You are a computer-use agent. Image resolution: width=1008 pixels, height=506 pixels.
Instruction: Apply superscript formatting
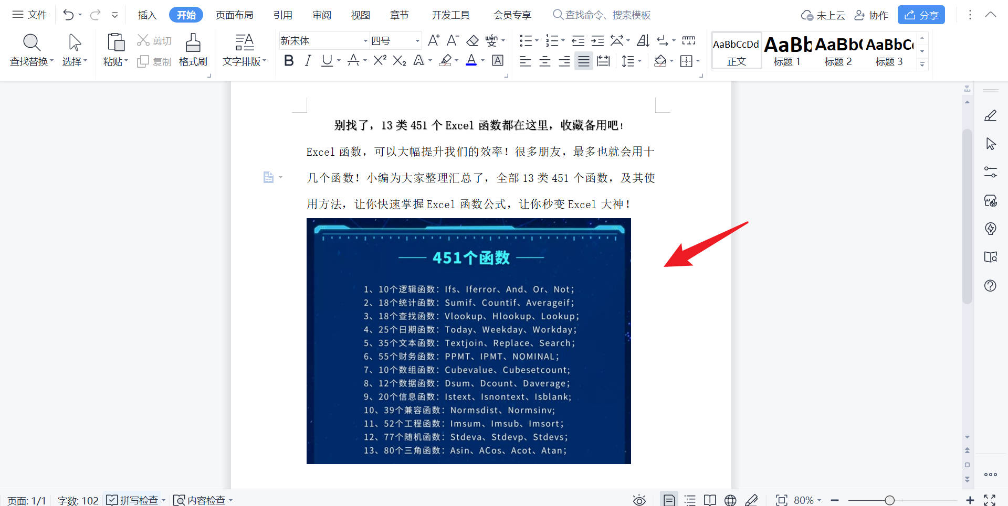tap(380, 61)
